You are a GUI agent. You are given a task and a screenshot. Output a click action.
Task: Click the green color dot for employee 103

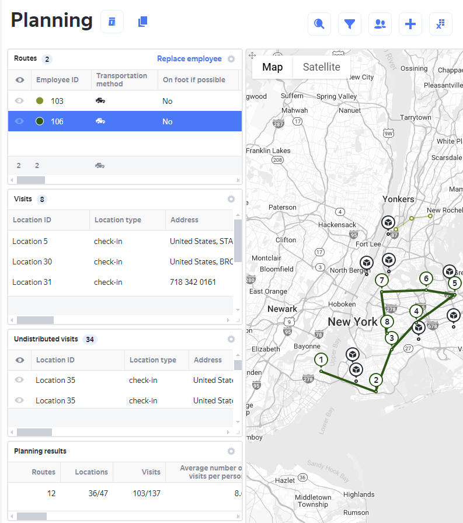click(40, 101)
